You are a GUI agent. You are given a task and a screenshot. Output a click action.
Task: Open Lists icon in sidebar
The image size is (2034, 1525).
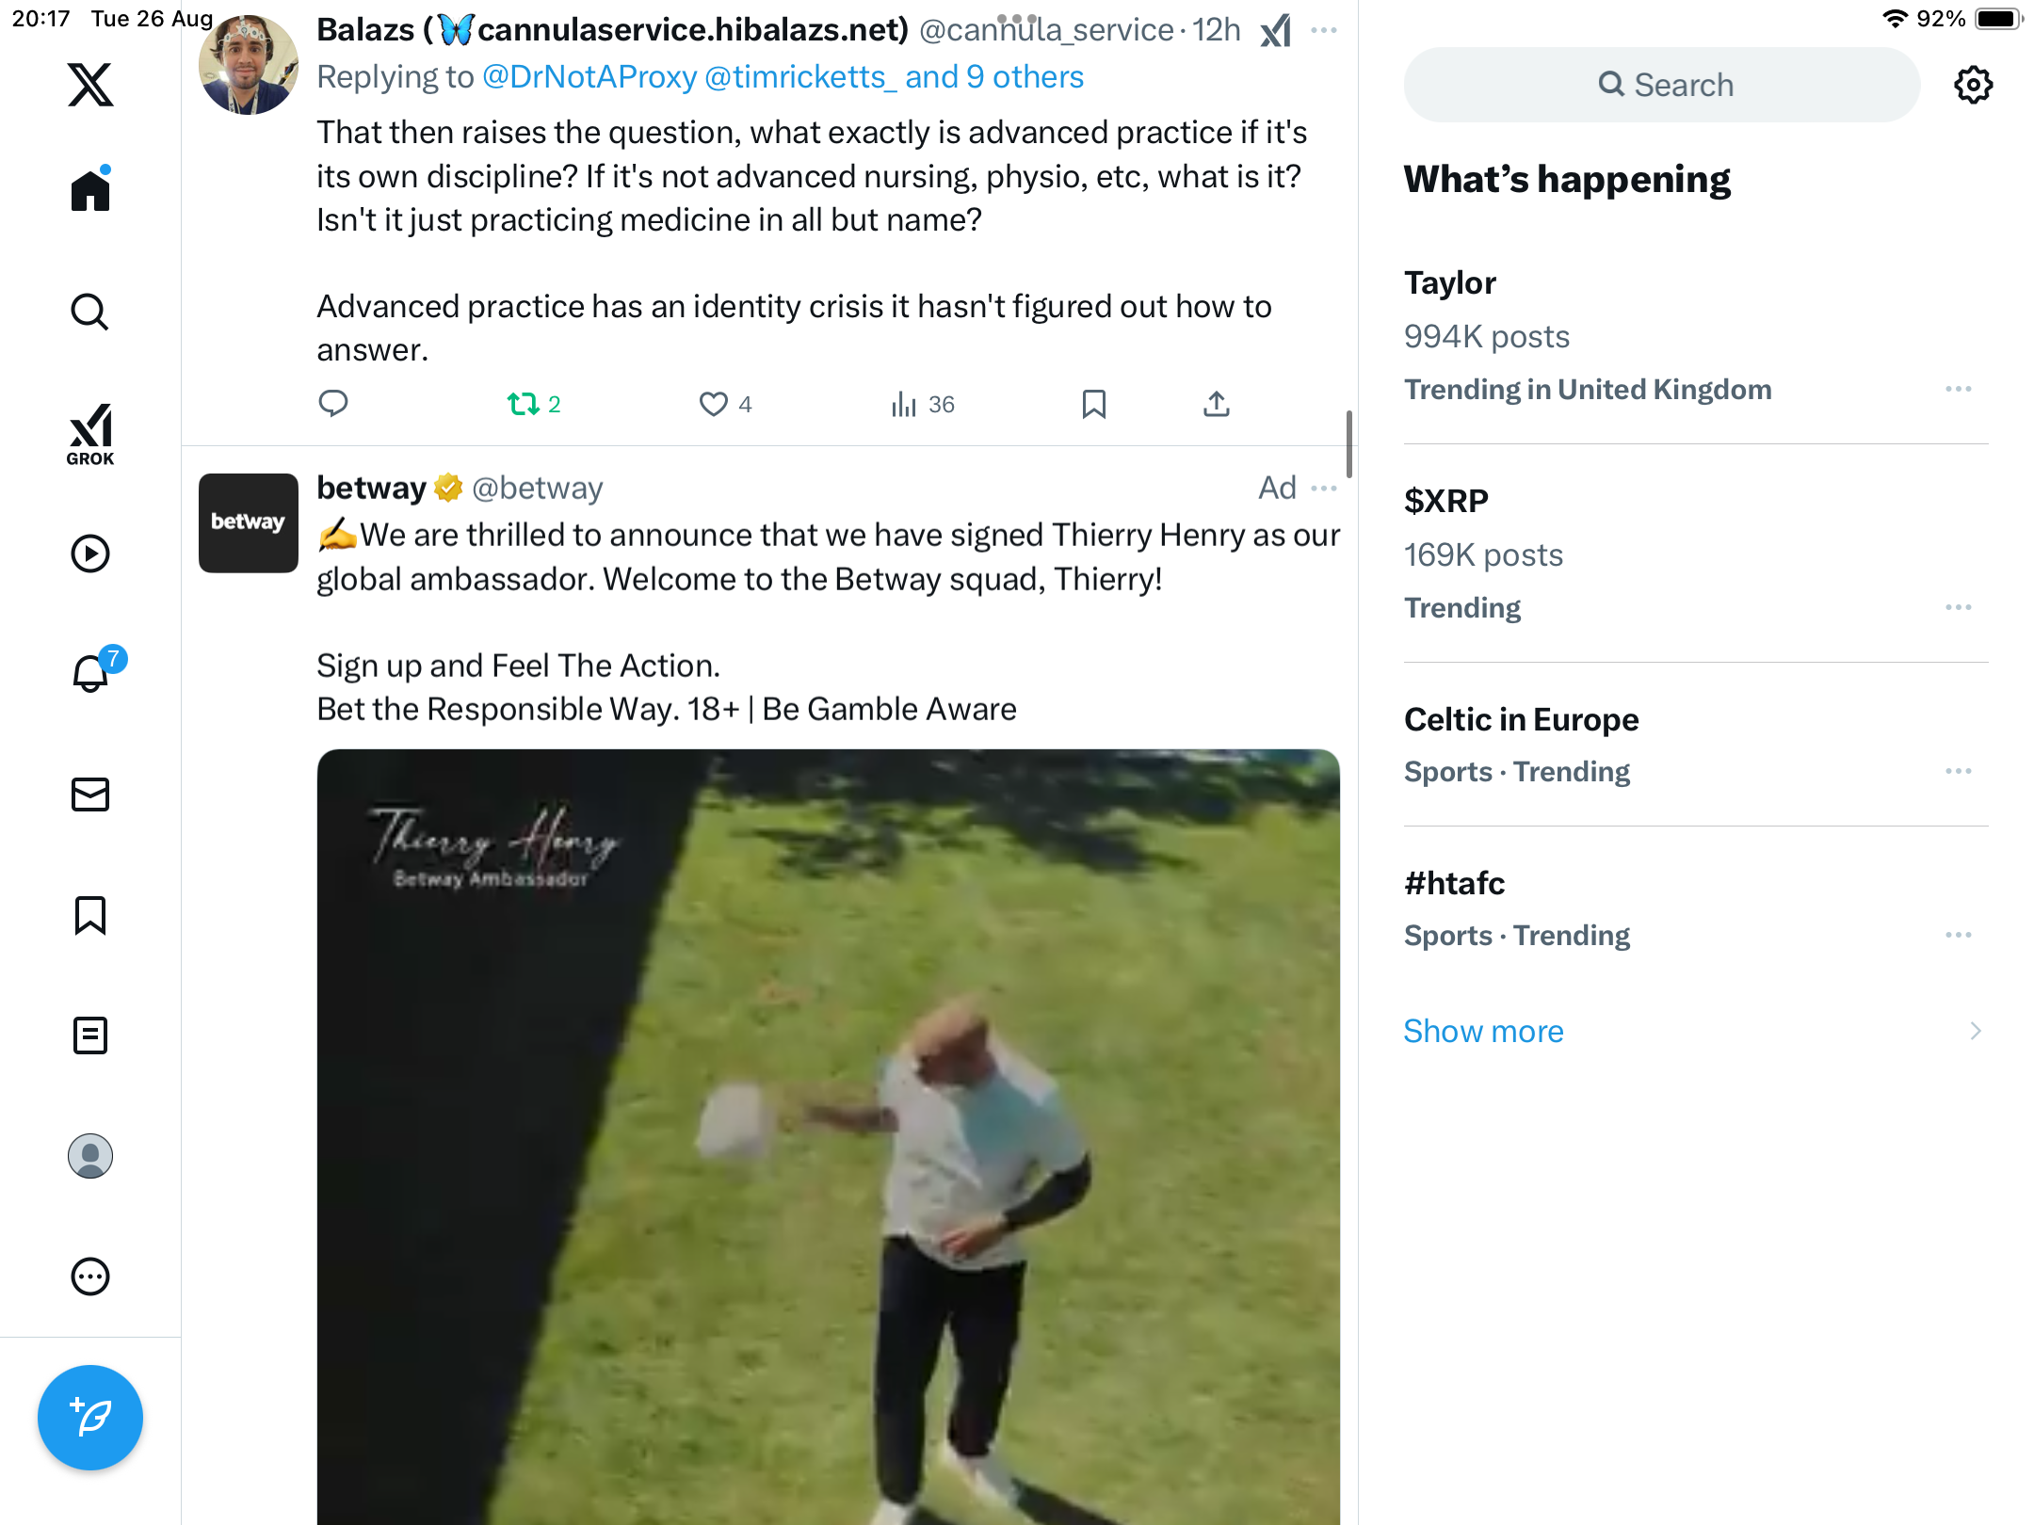(x=90, y=1035)
